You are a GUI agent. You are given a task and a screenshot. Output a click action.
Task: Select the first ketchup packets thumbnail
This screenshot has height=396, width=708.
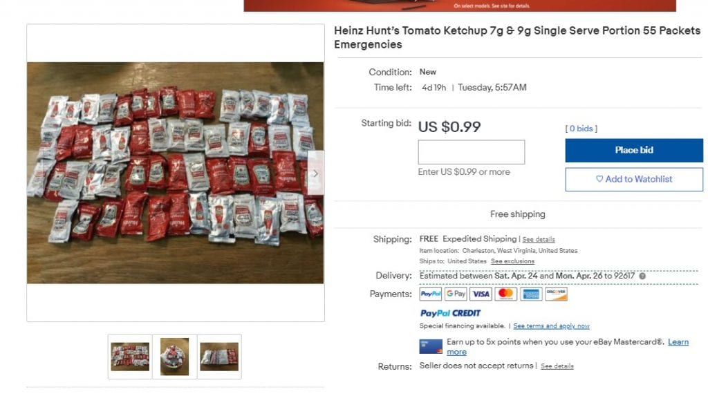pos(130,357)
